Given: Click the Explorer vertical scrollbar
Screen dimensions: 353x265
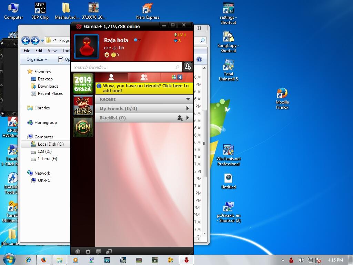Looking at the screenshot, I should [x=204, y=143].
